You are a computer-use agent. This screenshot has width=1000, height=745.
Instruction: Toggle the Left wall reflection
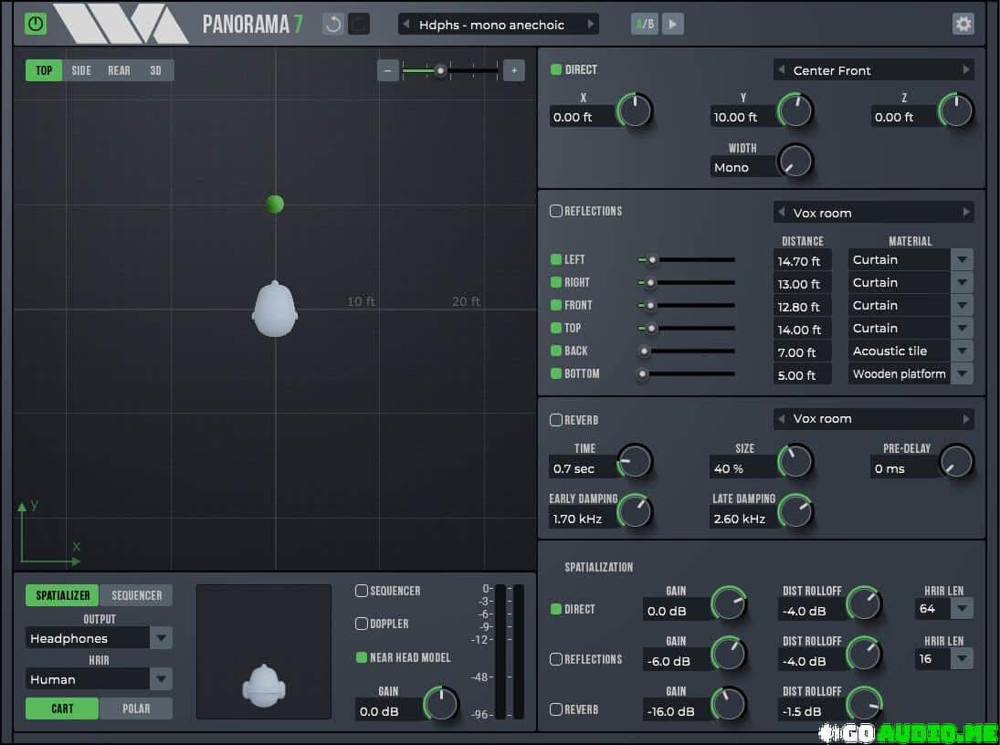click(556, 259)
